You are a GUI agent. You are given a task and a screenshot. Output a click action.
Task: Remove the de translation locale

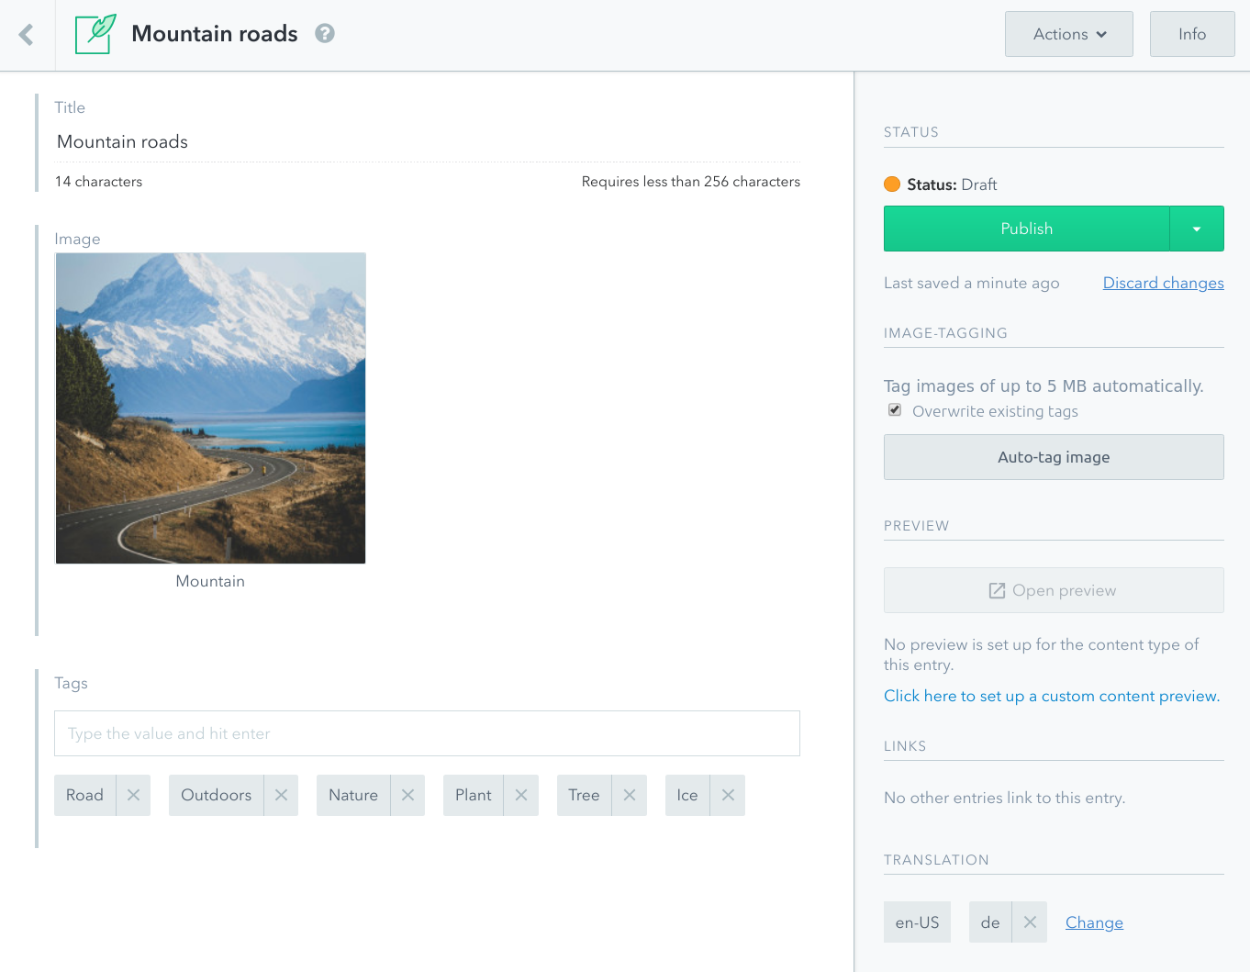(x=1030, y=922)
